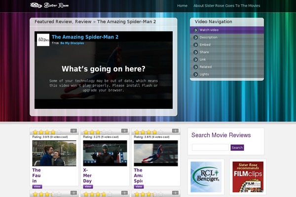Select Watch video in Video Navigation

pos(227,30)
